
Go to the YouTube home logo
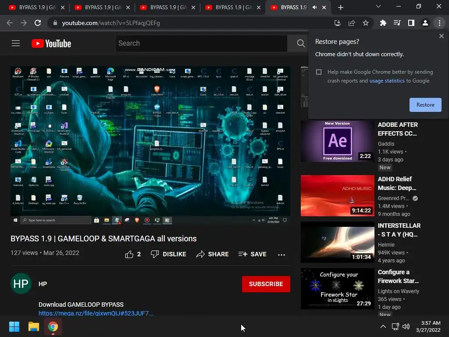[51, 43]
